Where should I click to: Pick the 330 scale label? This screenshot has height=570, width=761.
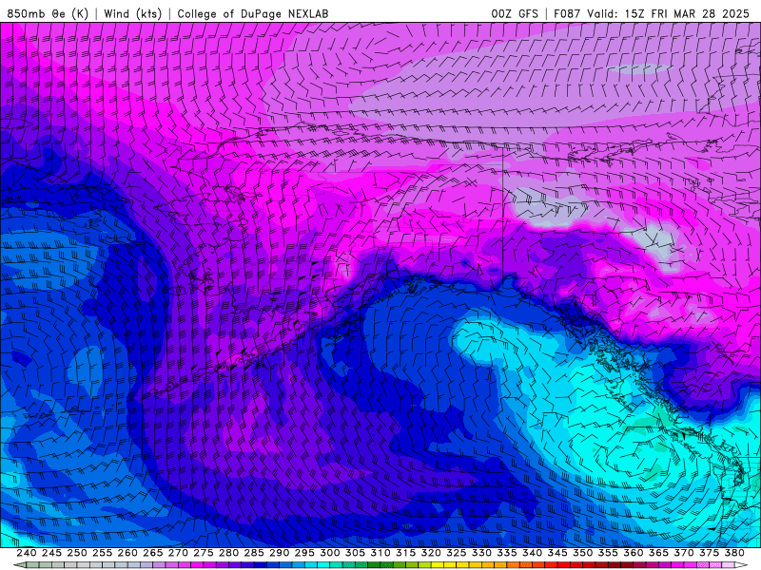click(x=481, y=553)
